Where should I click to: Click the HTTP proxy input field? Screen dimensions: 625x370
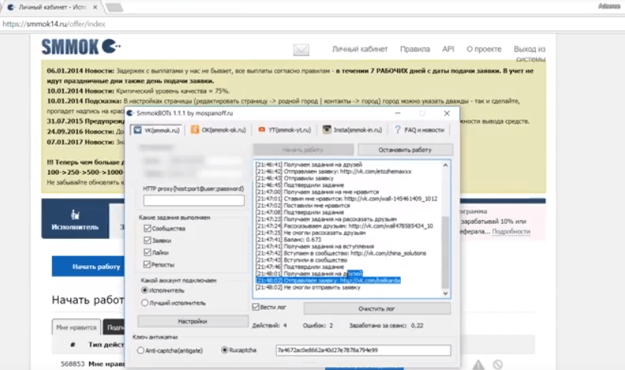[x=194, y=200]
